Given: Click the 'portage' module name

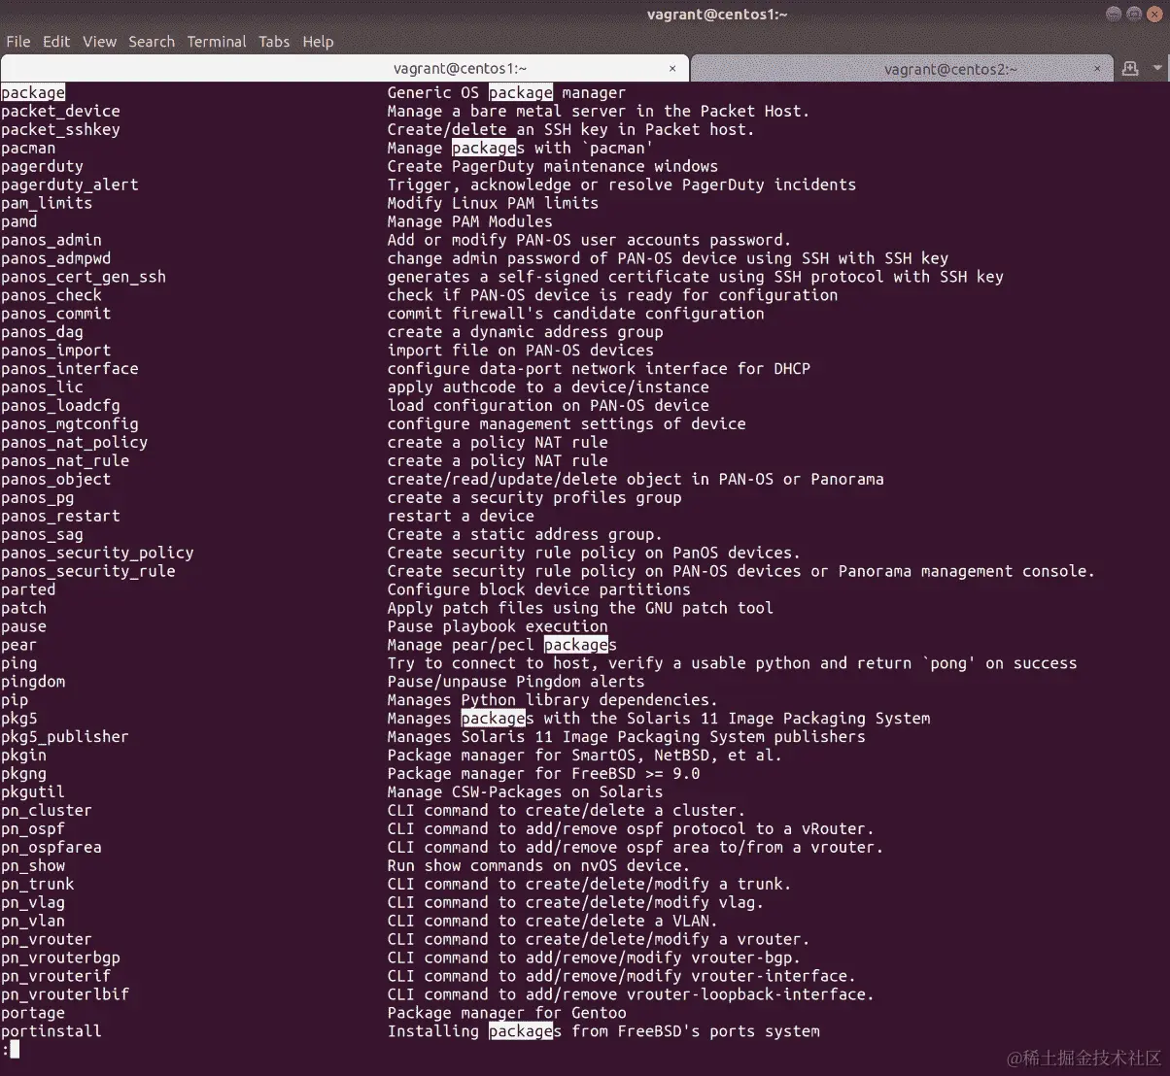Looking at the screenshot, I should tap(33, 1015).
